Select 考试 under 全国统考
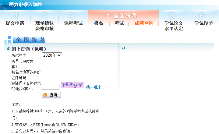Screen dimensions: 219x134 point(119,23)
